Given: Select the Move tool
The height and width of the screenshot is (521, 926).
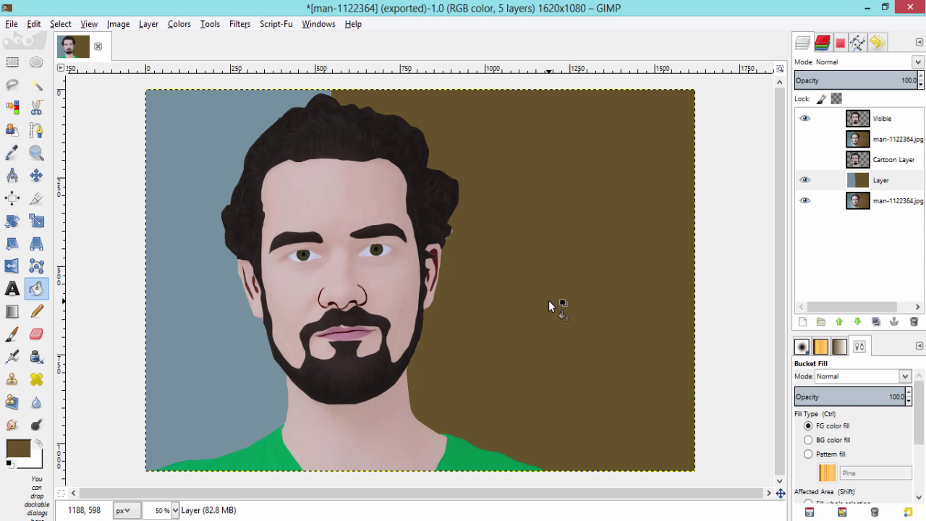Looking at the screenshot, I should pos(36,175).
